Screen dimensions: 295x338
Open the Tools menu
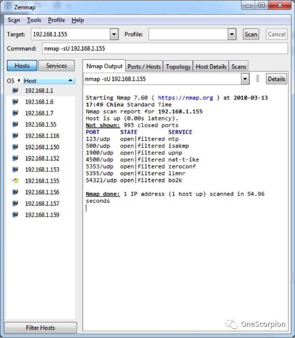pos(34,20)
